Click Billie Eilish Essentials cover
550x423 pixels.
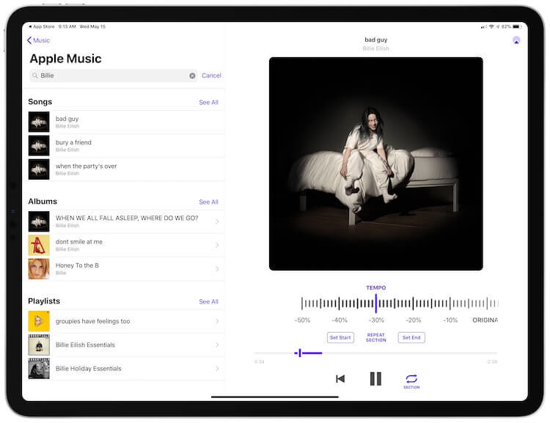(x=39, y=345)
